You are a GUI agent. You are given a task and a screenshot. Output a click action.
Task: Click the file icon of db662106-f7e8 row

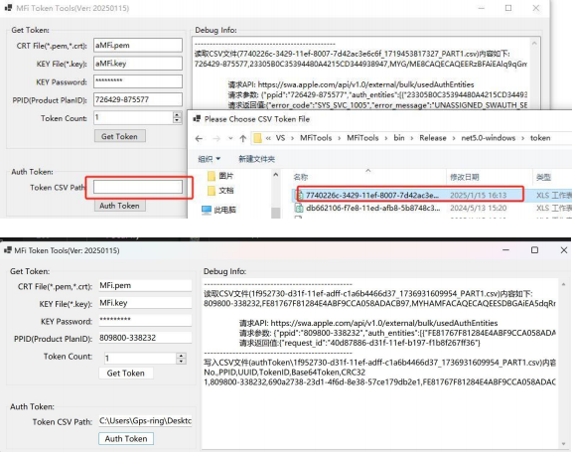pyautogui.click(x=299, y=208)
